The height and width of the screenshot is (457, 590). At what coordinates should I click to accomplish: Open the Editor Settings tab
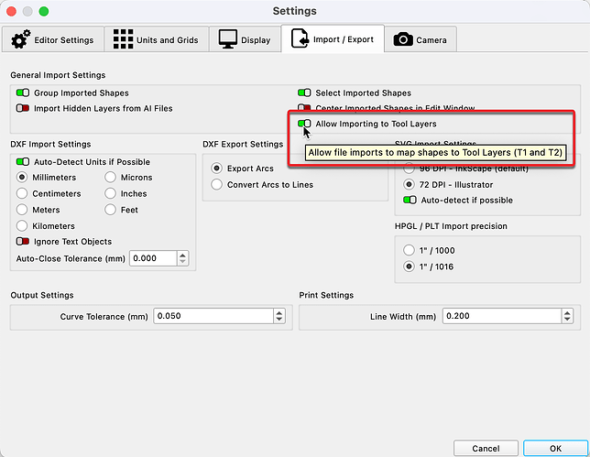[x=53, y=39]
